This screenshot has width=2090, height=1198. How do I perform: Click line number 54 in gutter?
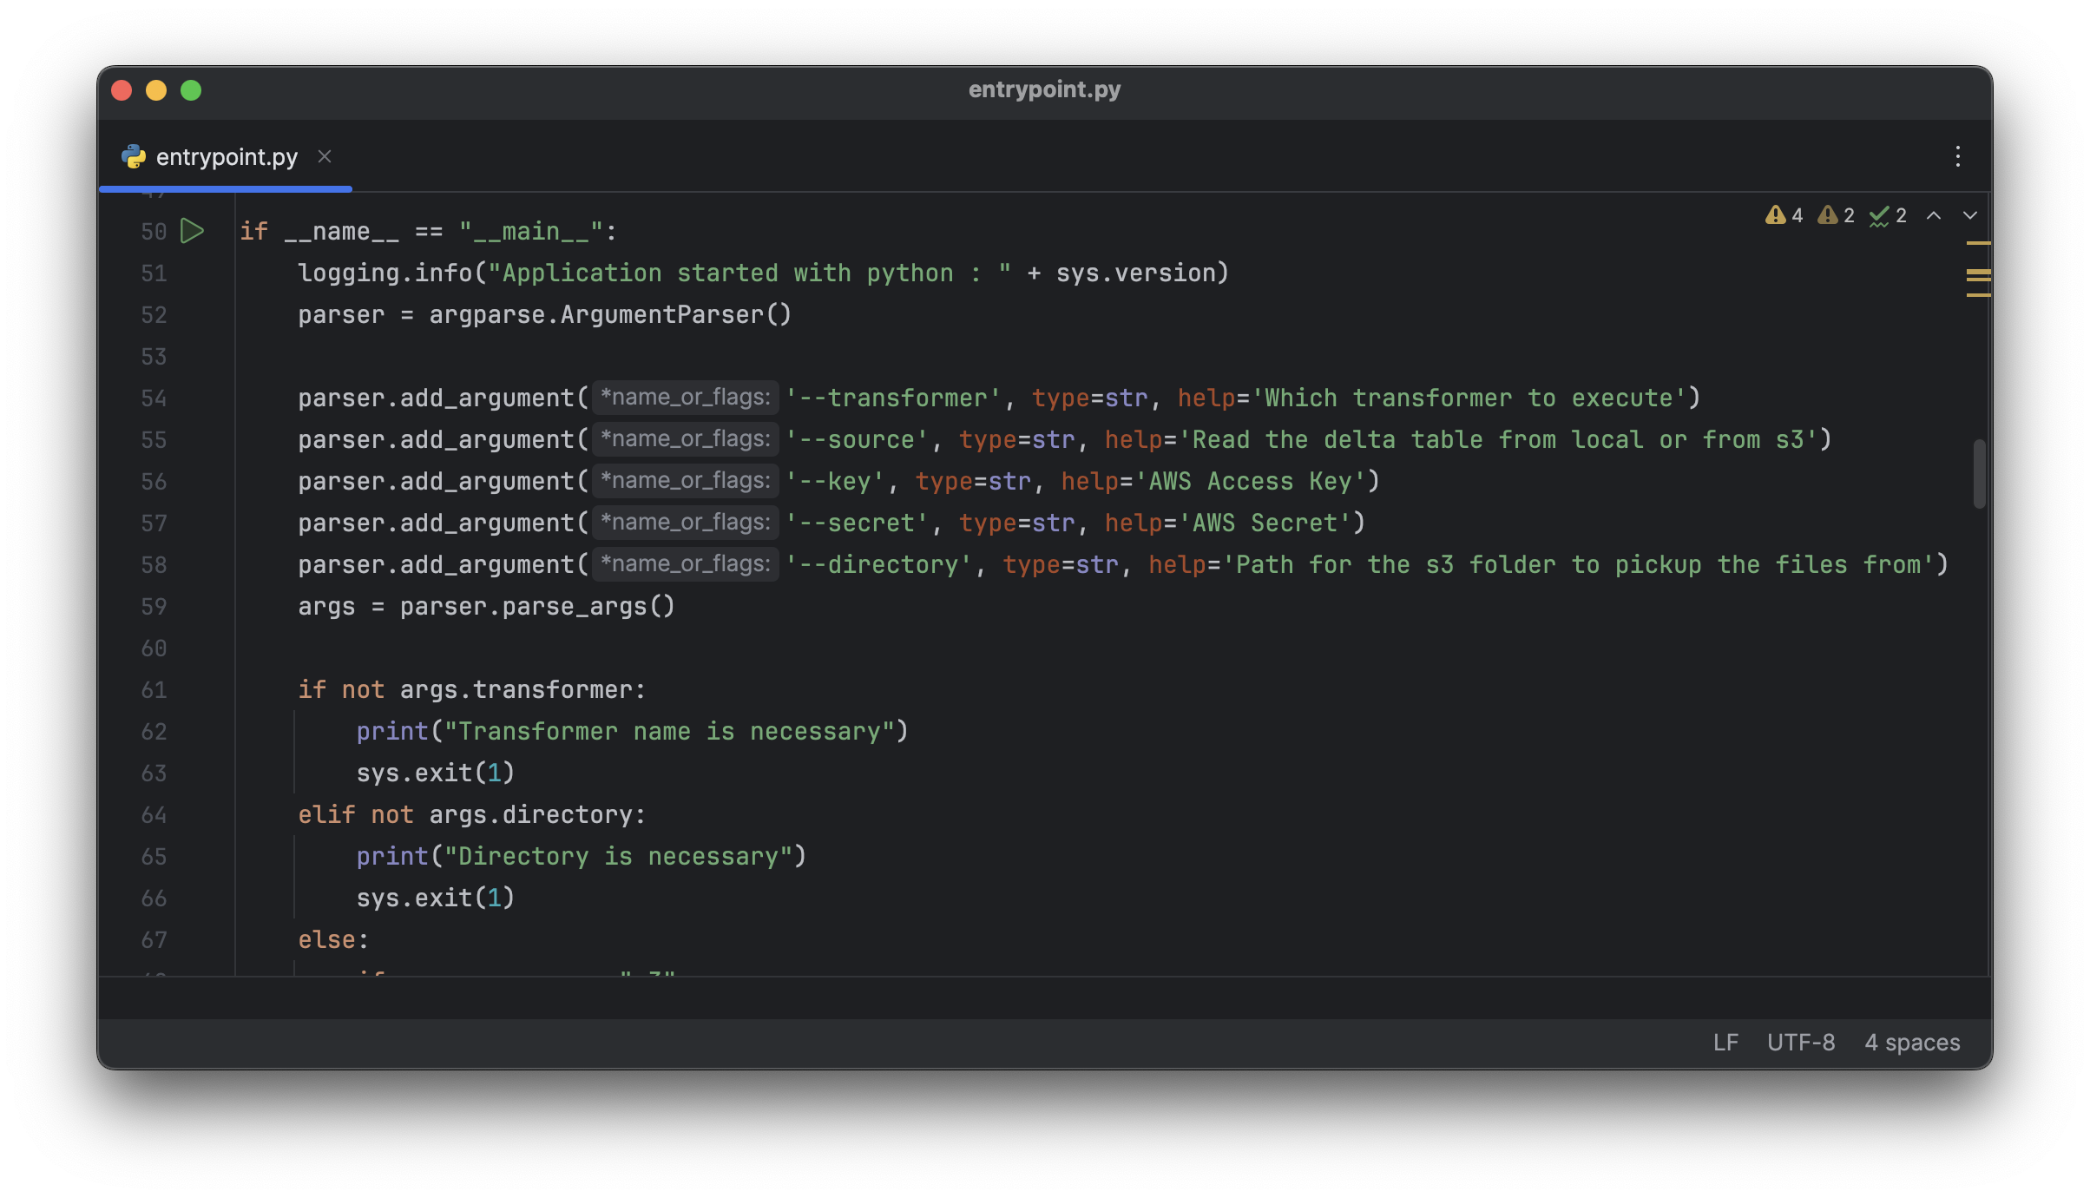[154, 398]
